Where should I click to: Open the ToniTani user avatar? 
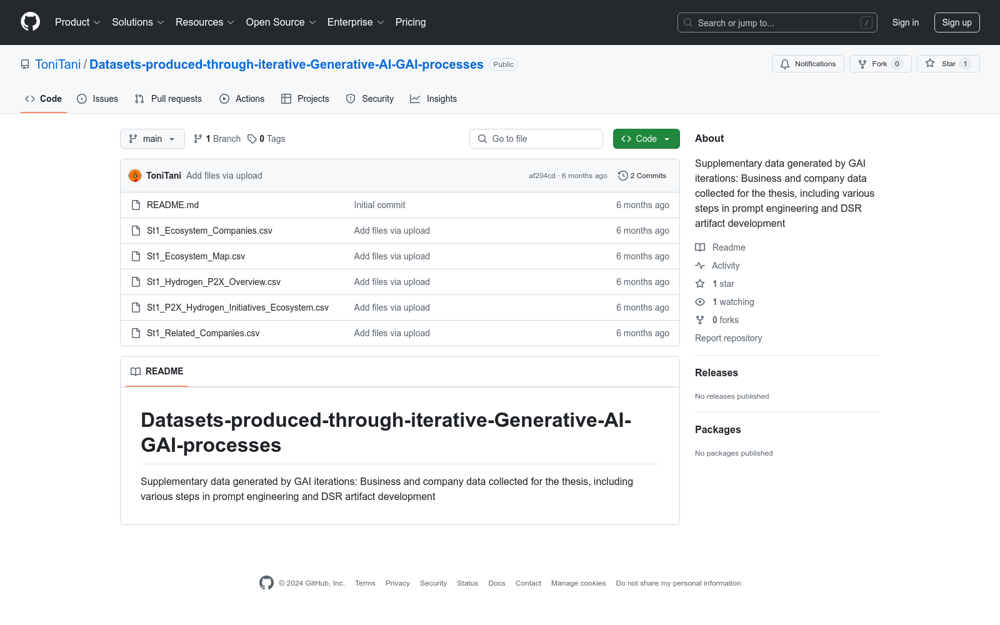tap(135, 176)
